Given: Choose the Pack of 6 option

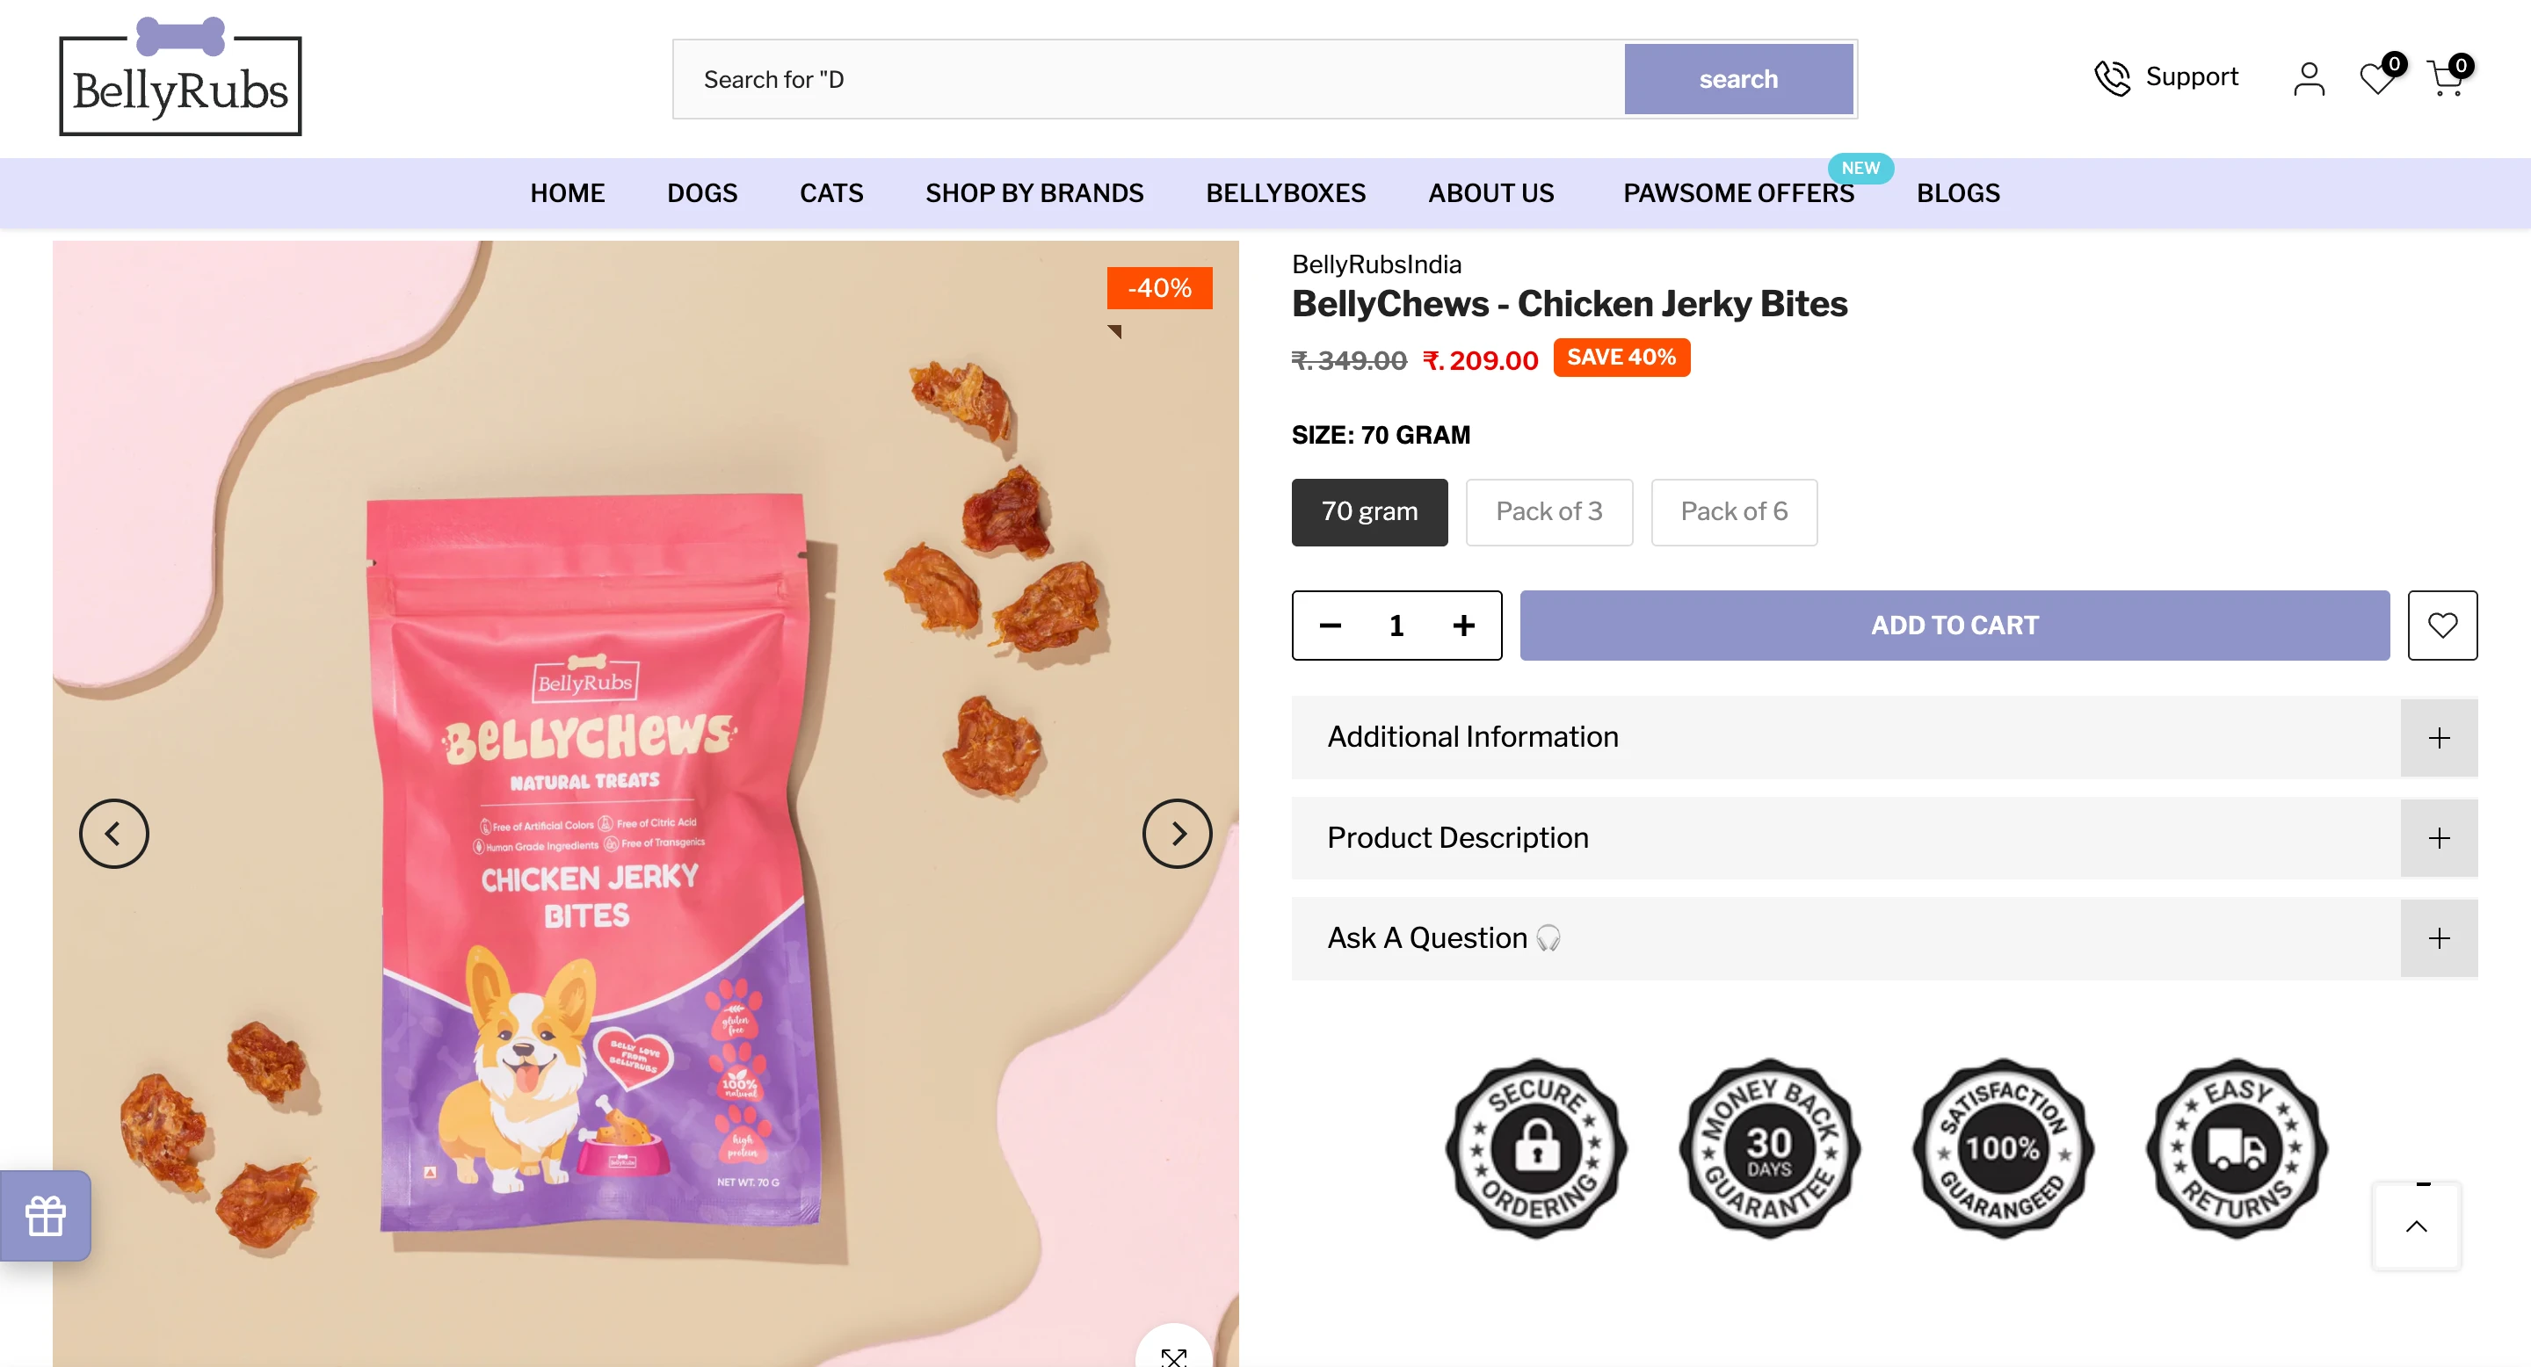Looking at the screenshot, I should pyautogui.click(x=1733, y=511).
